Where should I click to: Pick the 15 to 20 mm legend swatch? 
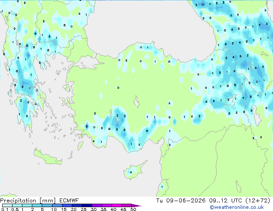67,205
